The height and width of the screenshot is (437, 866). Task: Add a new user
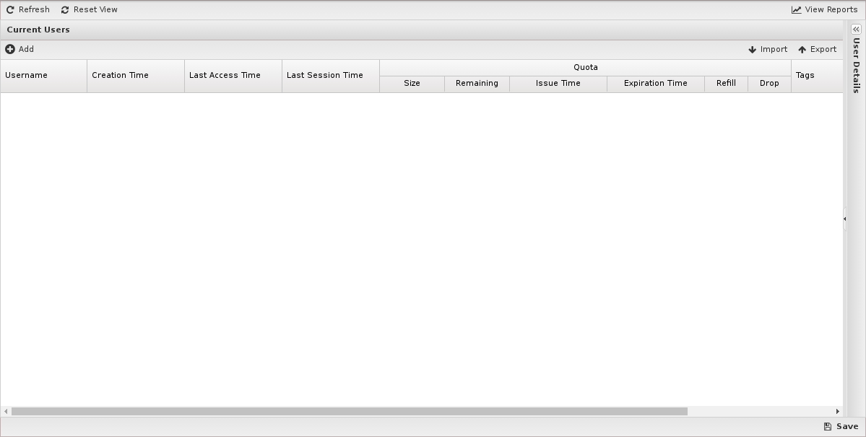20,49
